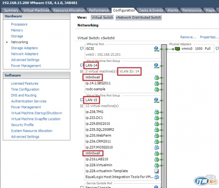Viewport: 219px width, 188px height.
Task: Open Memory hardware settings
Action: 17,30
